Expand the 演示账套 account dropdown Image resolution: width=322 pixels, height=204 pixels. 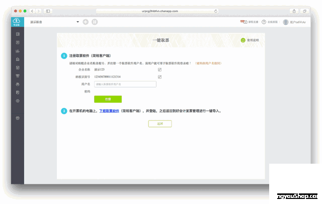click(78, 22)
